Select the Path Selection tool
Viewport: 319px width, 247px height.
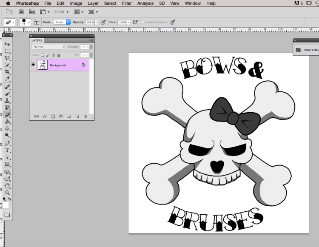pyautogui.click(x=7, y=157)
